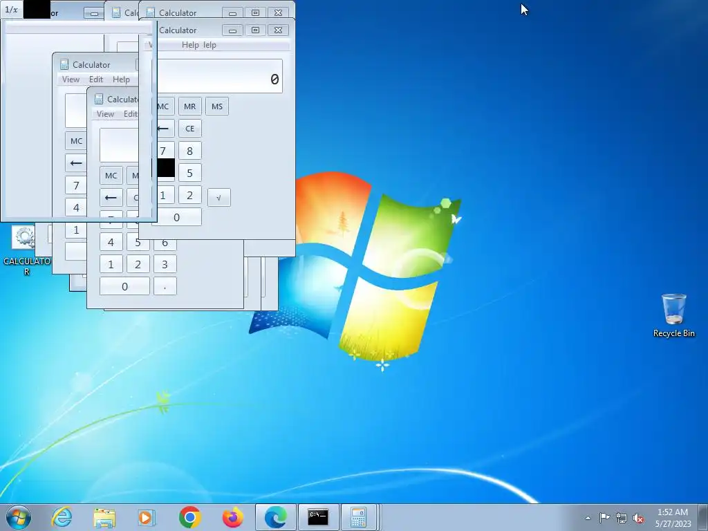This screenshot has height=531, width=708.
Task: Click the MS memory store button
Action: coord(216,106)
